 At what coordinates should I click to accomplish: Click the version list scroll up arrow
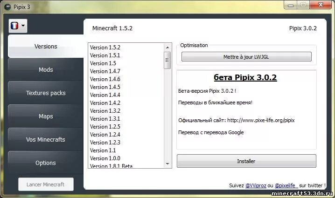167,48
